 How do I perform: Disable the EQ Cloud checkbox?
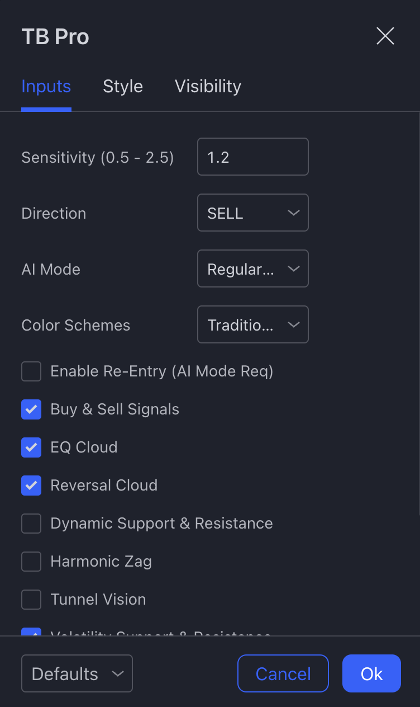[31, 447]
